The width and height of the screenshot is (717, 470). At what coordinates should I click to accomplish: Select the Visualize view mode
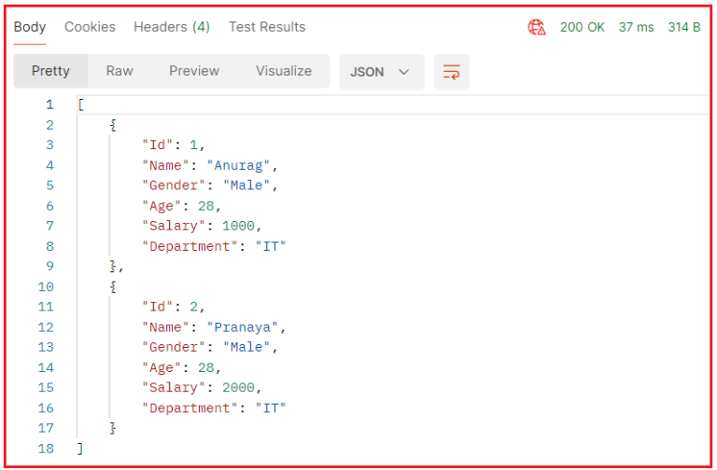click(284, 71)
